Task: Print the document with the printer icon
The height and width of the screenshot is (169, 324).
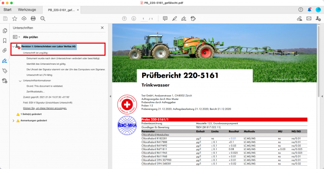Action: click(33, 19)
